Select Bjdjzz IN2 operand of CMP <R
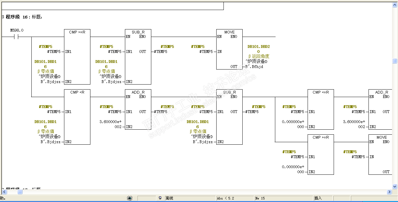The width and height of the screenshot is (398, 202). [x=49, y=139]
